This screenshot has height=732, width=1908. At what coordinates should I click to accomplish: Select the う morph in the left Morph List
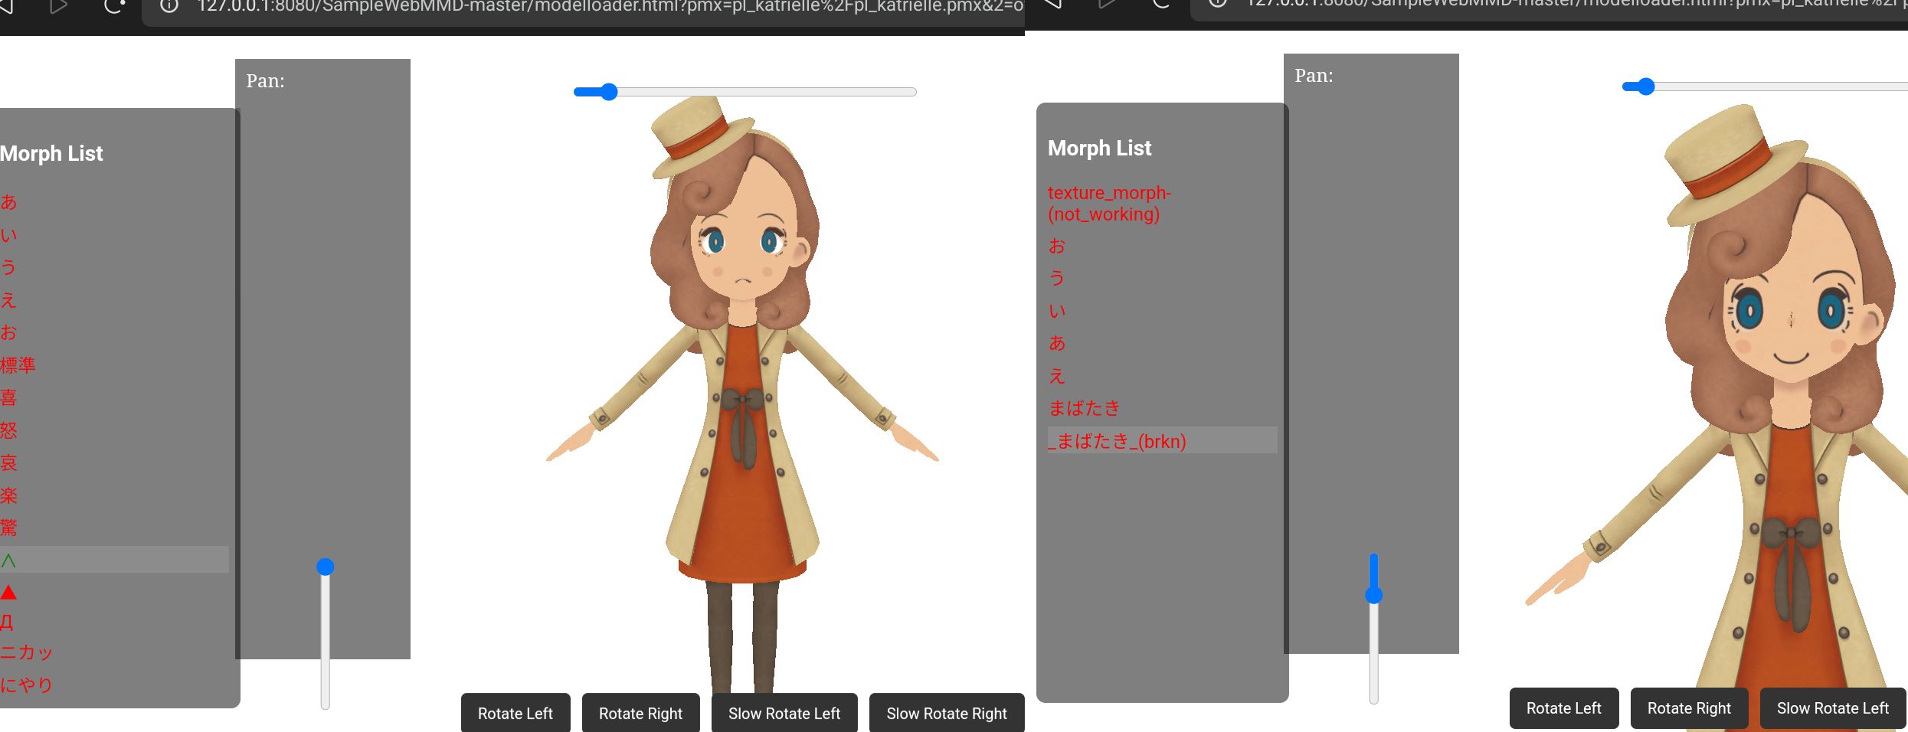8,267
